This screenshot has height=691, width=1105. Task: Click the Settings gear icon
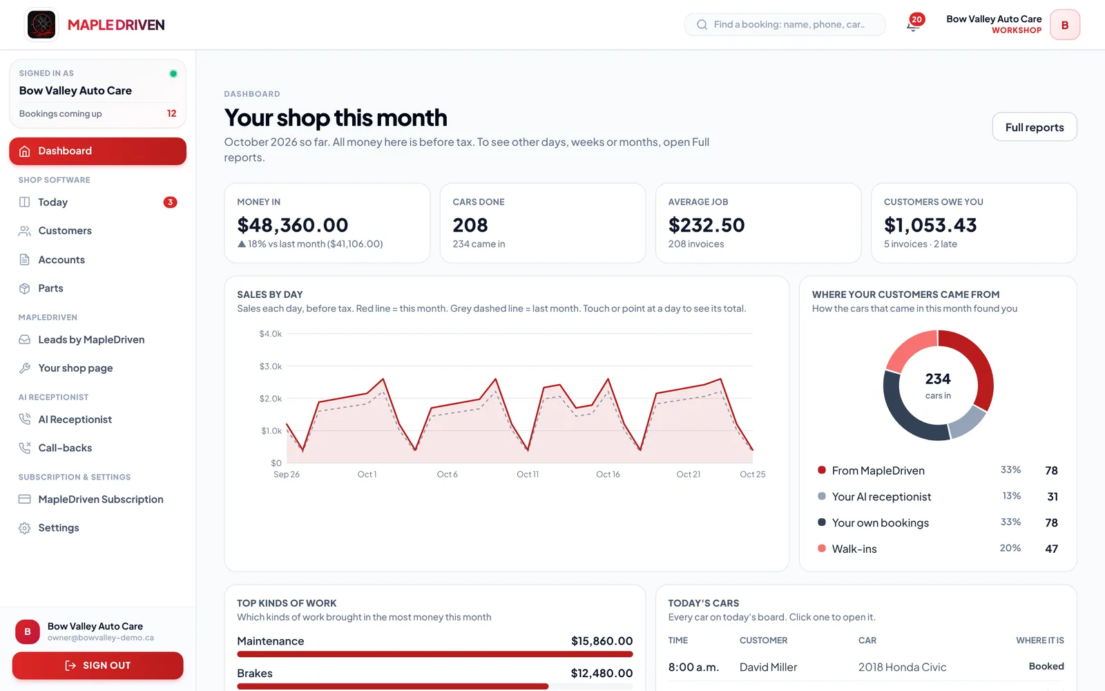click(x=25, y=528)
